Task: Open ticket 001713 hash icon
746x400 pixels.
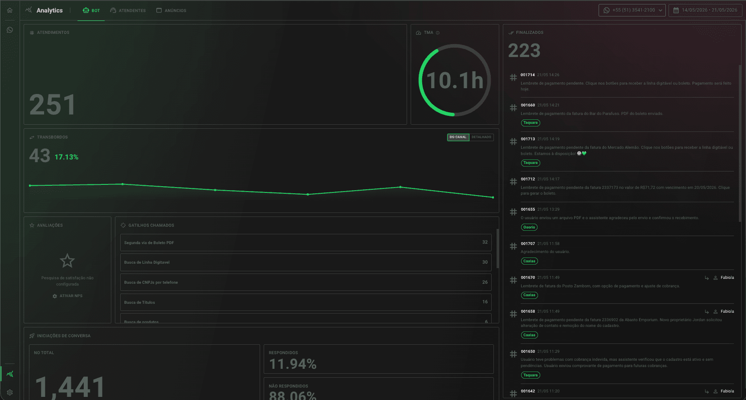Action: [513, 142]
